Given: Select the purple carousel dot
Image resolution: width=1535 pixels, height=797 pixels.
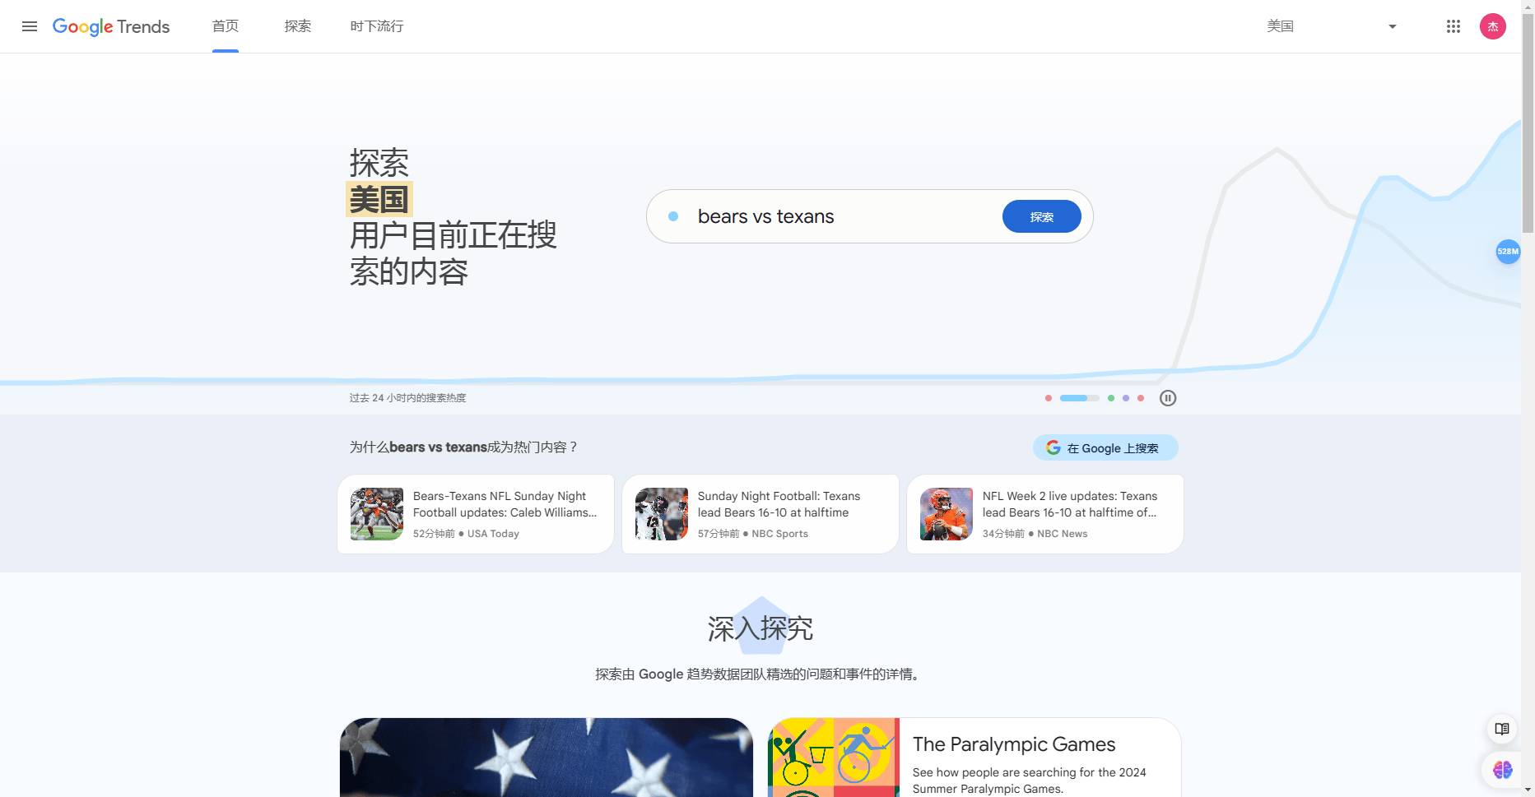Looking at the screenshot, I should click(1125, 397).
